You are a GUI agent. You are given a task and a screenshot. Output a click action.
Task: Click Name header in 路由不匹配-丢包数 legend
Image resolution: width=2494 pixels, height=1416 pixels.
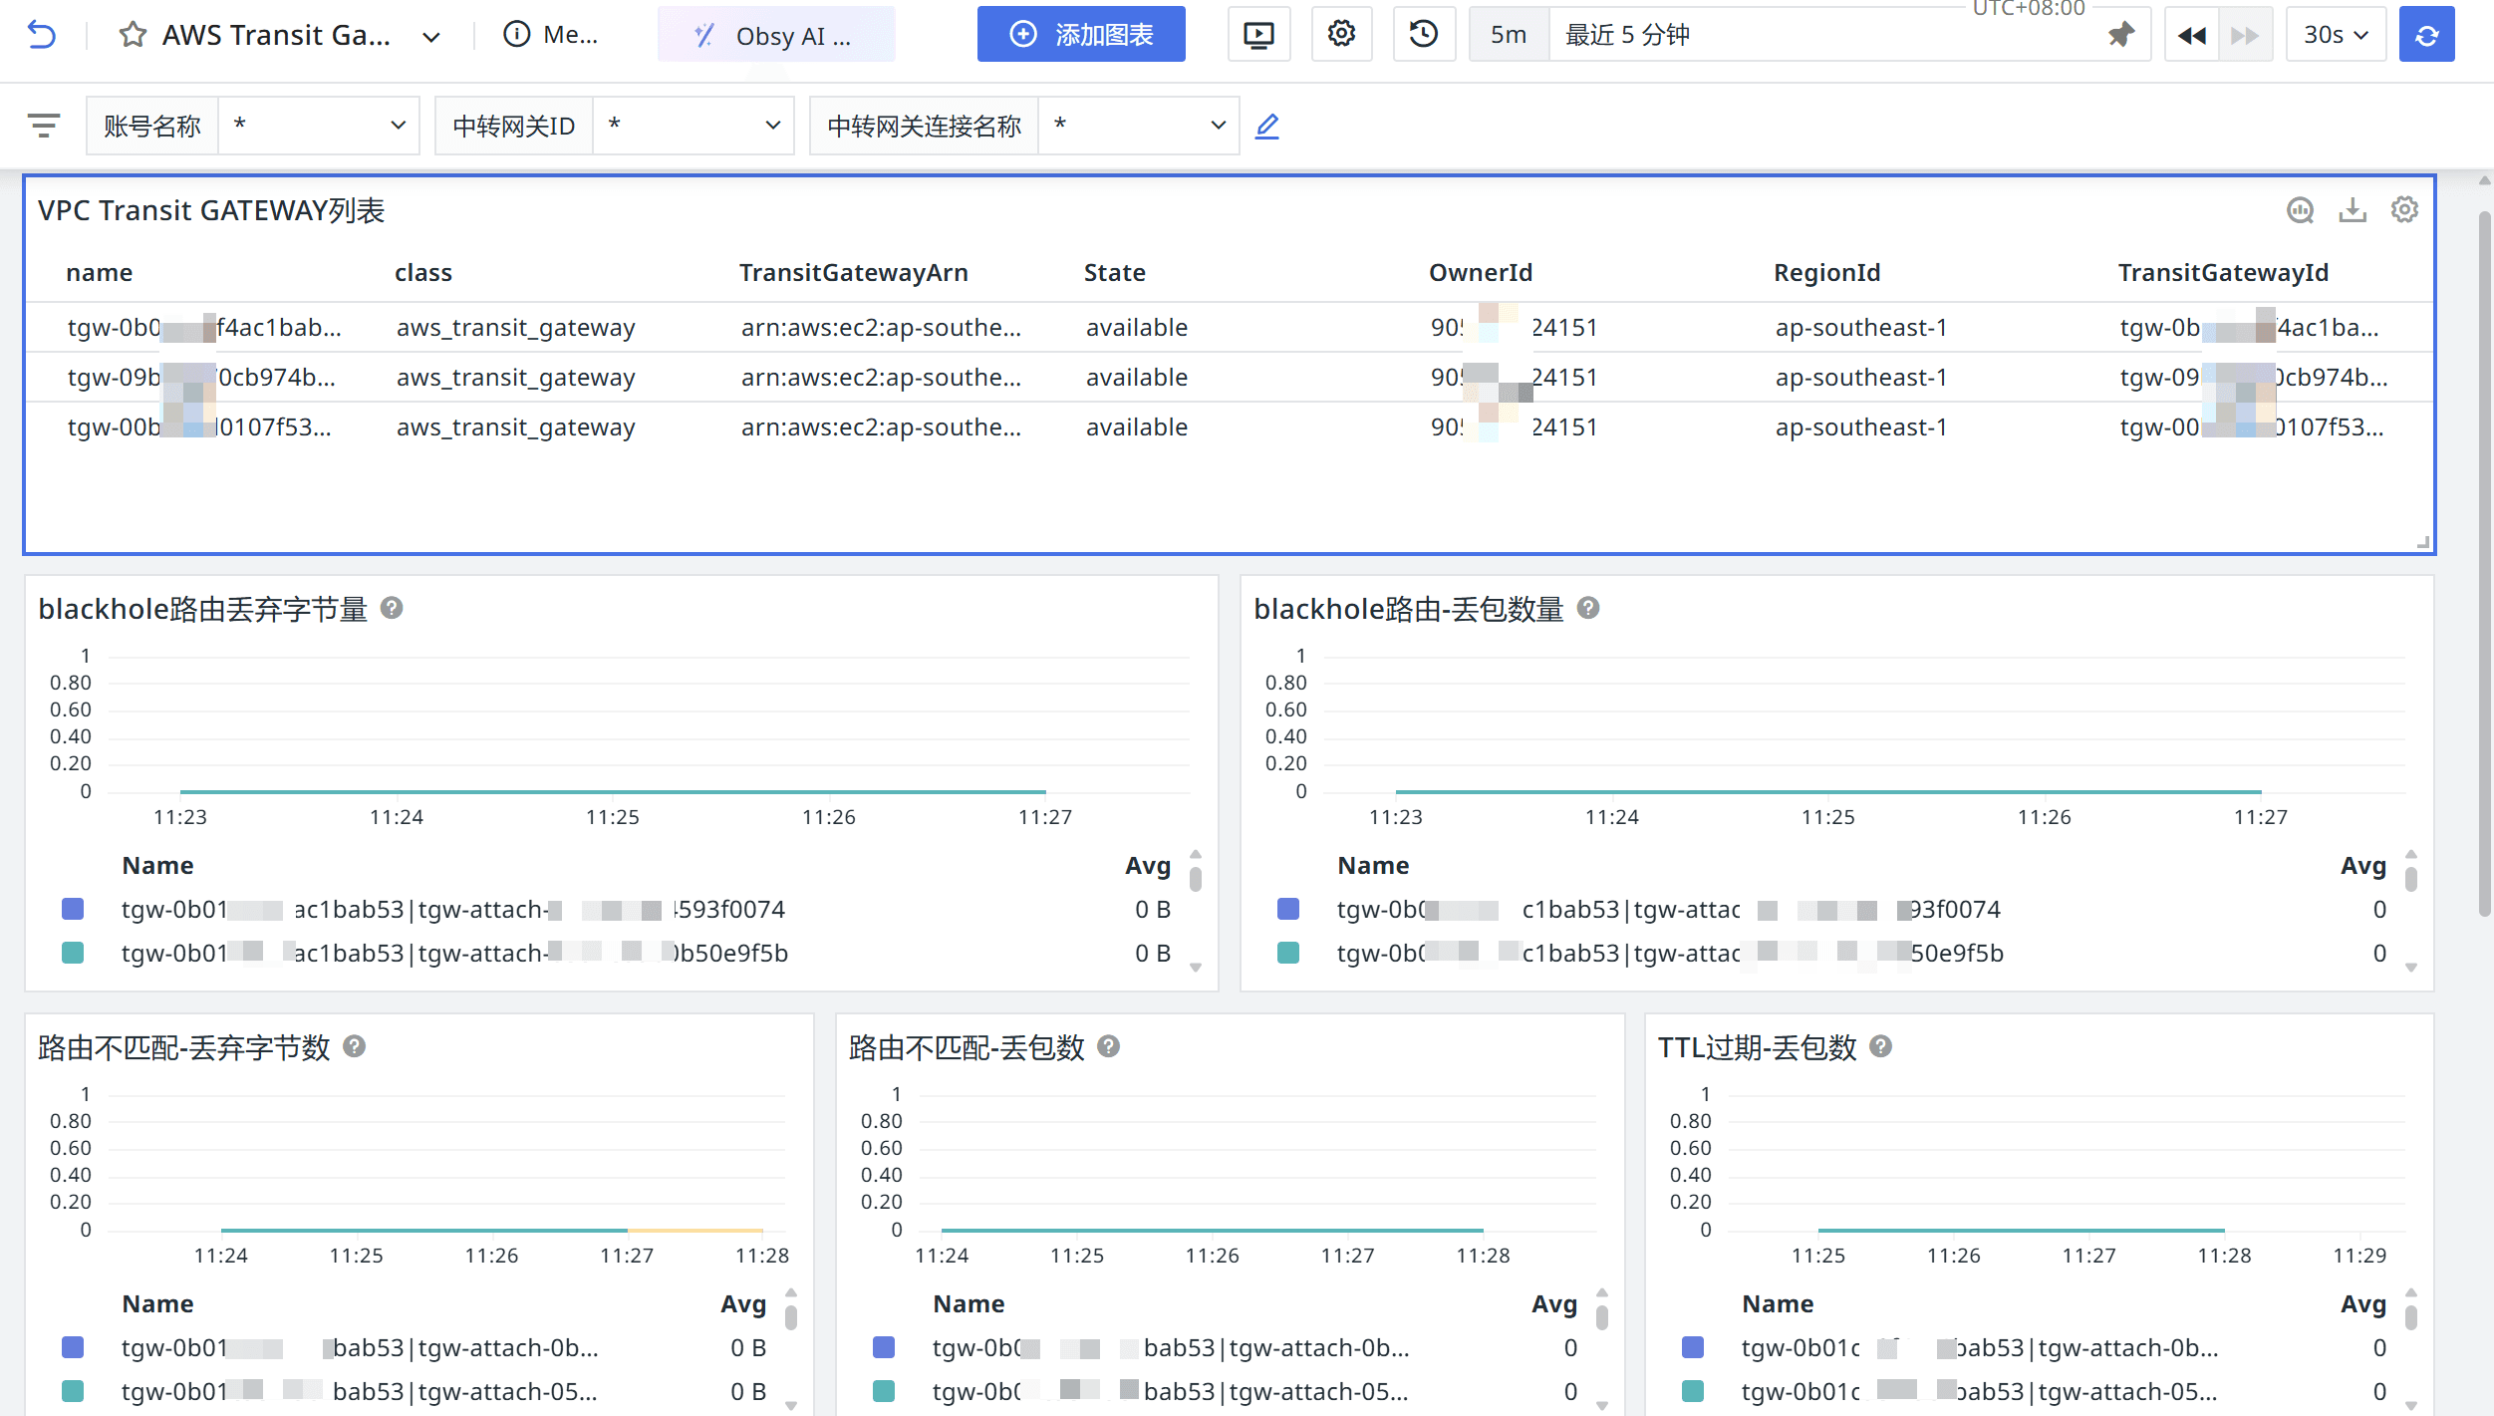point(969,1304)
